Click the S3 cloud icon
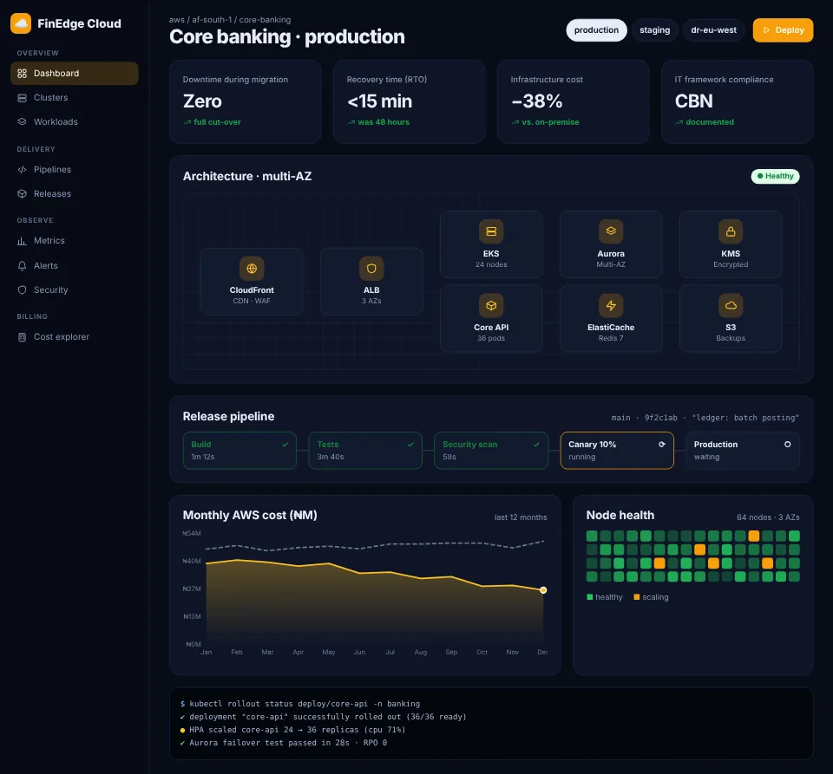Image resolution: width=833 pixels, height=774 pixels. 731,306
